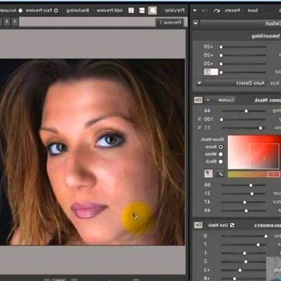Click the handle of the first smoothing slider
281x281 pixels.
pyautogui.click(x=221, y=47)
